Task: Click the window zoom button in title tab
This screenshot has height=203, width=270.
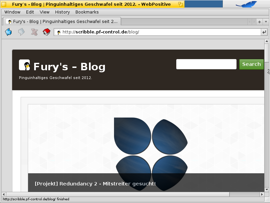Action: [x=181, y=4]
